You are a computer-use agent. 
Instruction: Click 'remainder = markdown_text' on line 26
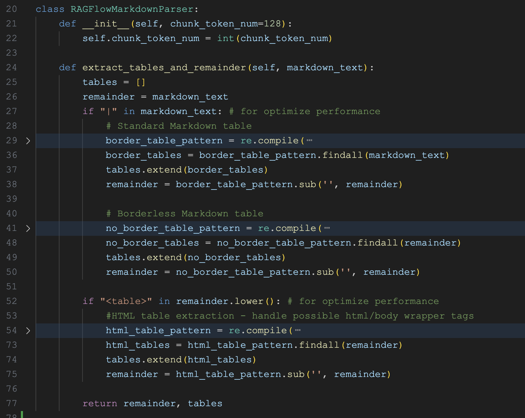155,97
